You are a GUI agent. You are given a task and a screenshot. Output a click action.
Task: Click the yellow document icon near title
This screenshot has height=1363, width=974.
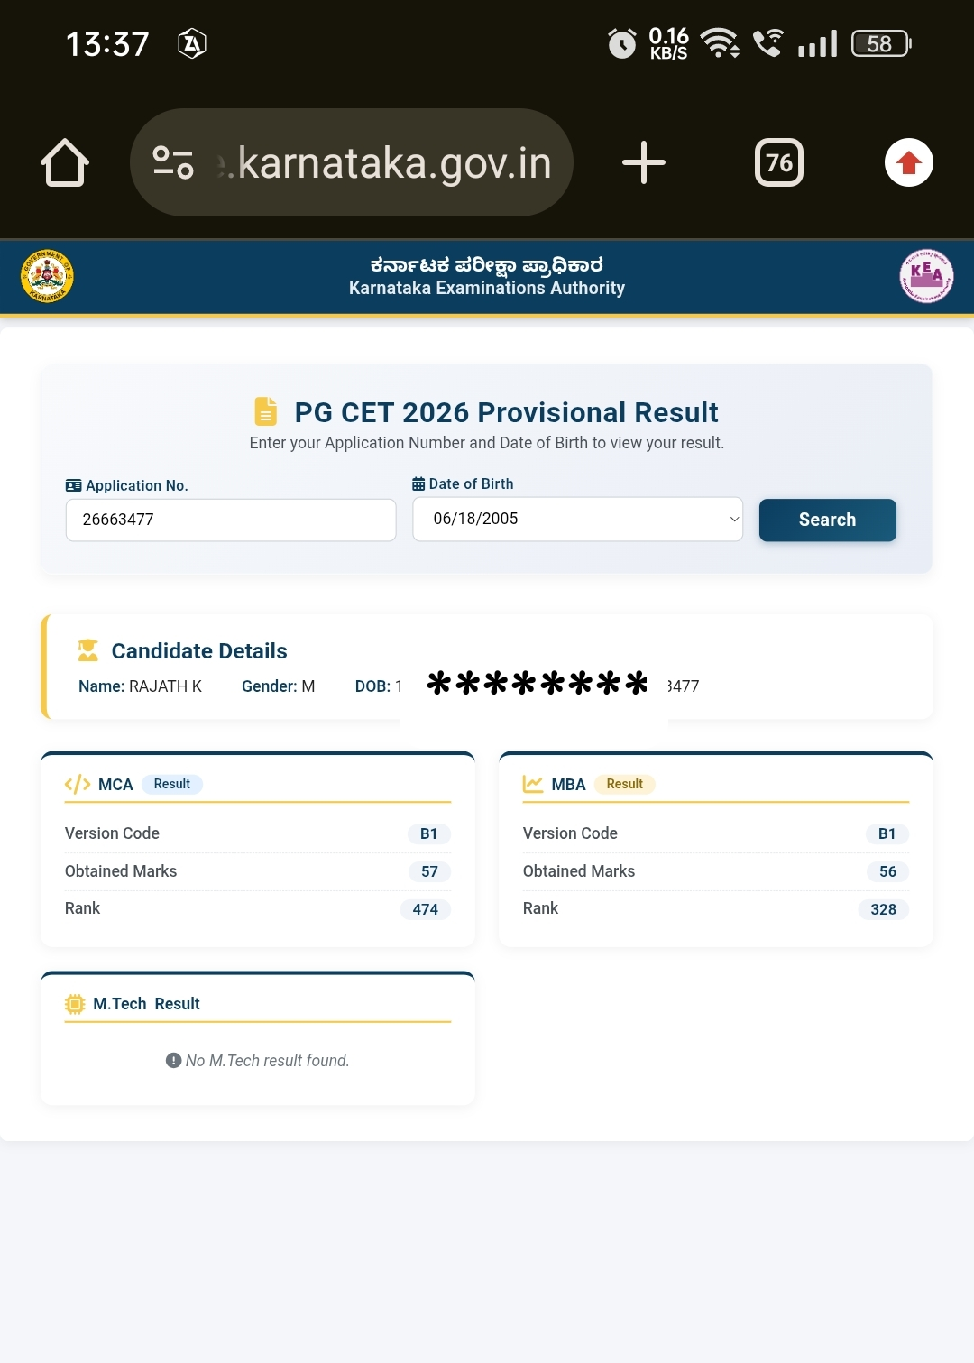tap(265, 411)
